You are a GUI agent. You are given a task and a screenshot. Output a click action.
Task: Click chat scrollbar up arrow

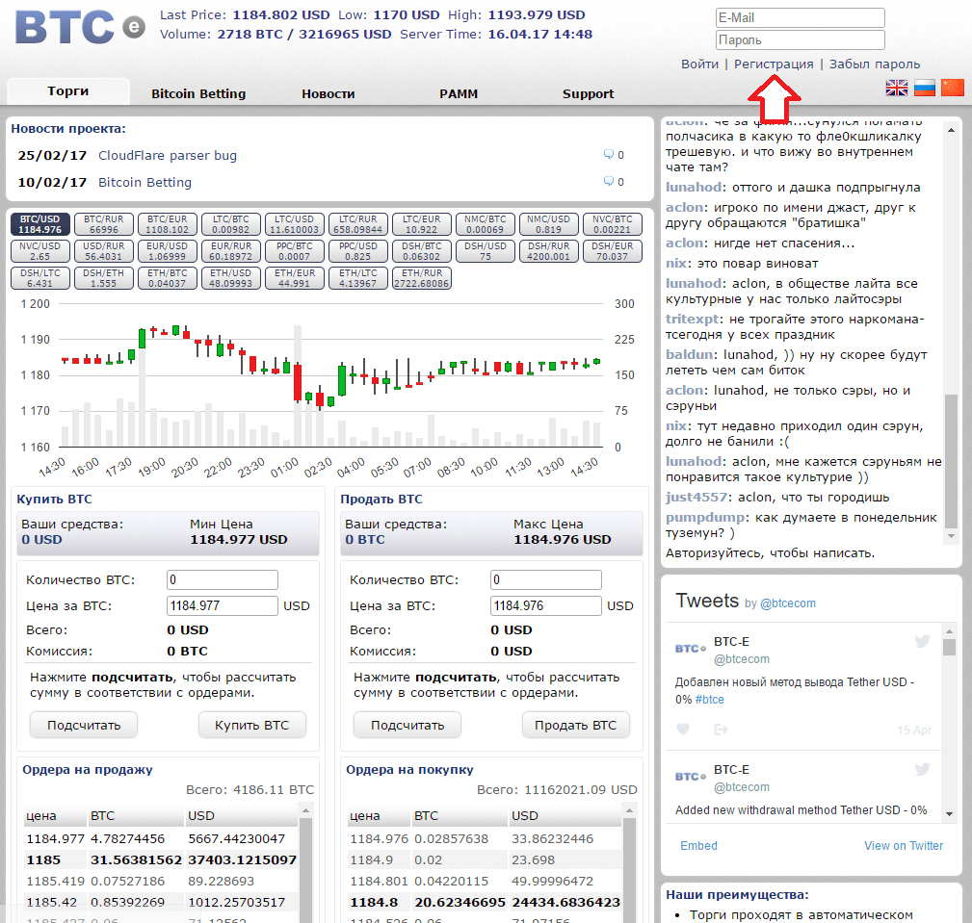point(951,130)
